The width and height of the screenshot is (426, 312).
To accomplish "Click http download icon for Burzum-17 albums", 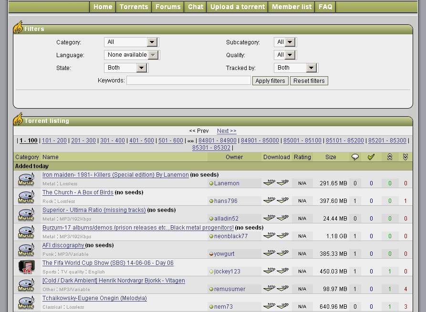I will (x=269, y=235).
